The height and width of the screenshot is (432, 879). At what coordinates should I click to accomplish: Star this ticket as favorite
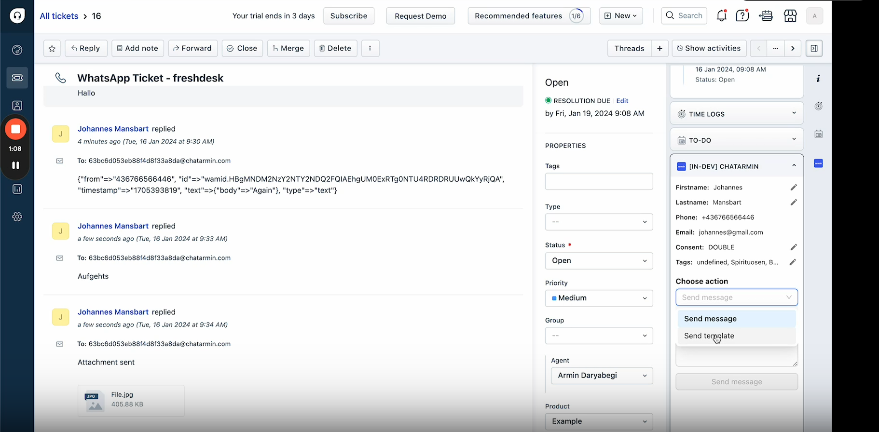(x=52, y=48)
